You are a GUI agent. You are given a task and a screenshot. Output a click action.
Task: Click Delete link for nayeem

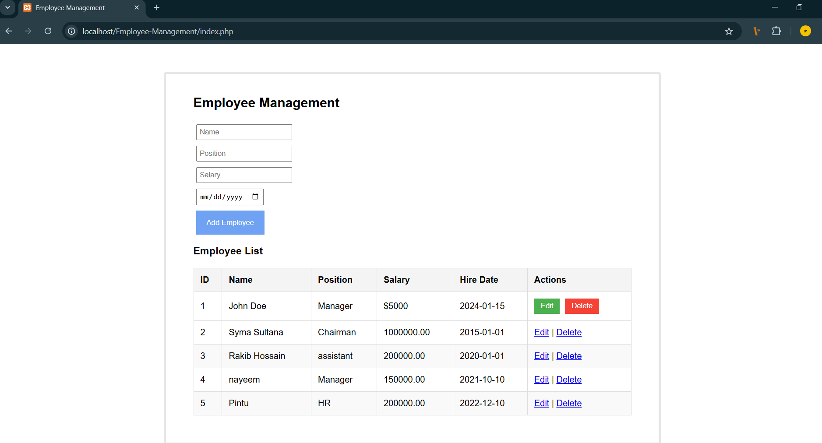tap(569, 380)
